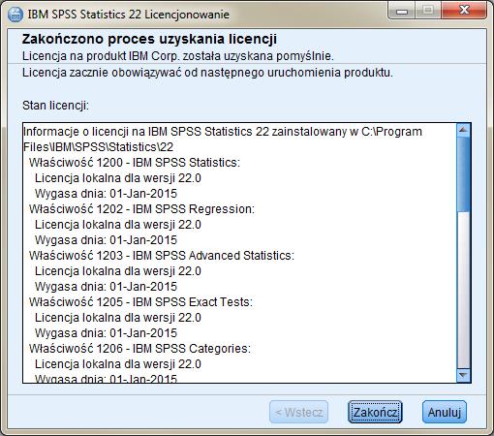Click 'Licencja lokalna' line under SPSS Regression
494x436 pixels.
118,225
